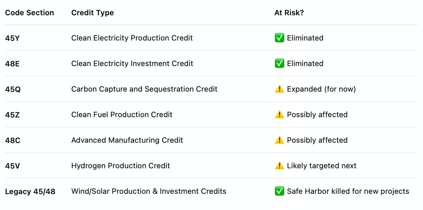Image resolution: width=423 pixels, height=210 pixels.
Task: Click Carbon Capture and Sequestration Credit
Action: tap(144, 89)
